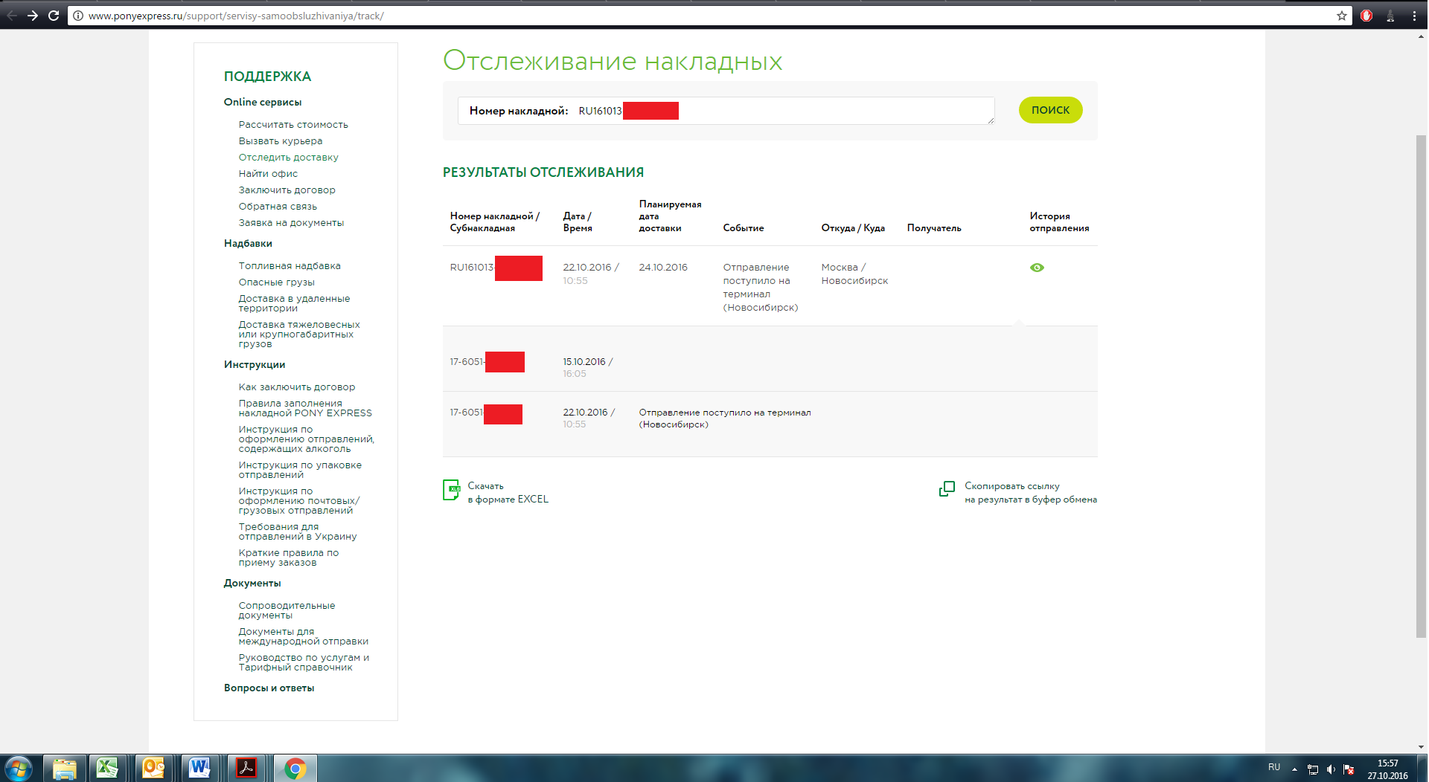Click planned delivery date 24.10.2016
The image size is (1429, 782).
663,268
